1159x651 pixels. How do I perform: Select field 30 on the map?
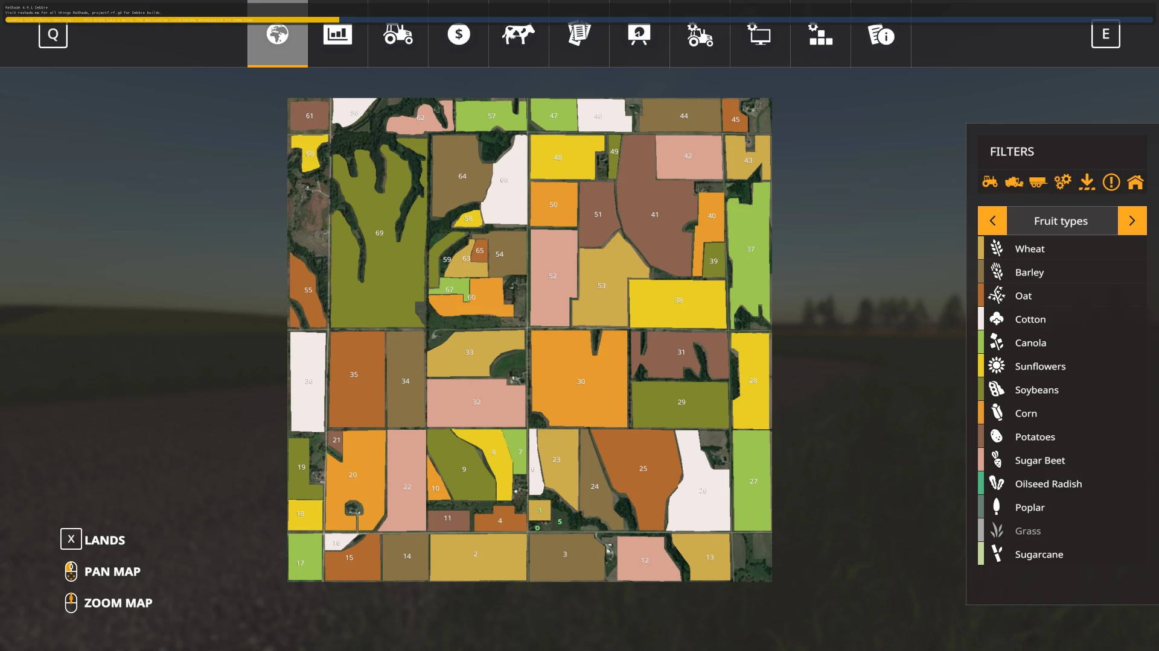click(x=581, y=382)
